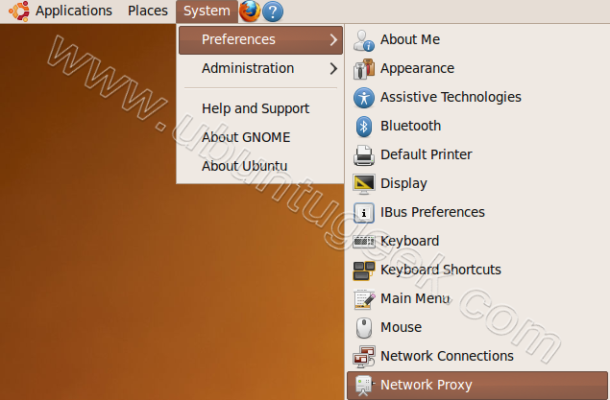610x400 pixels.
Task: Click the Bluetooth icon
Action: tap(364, 127)
